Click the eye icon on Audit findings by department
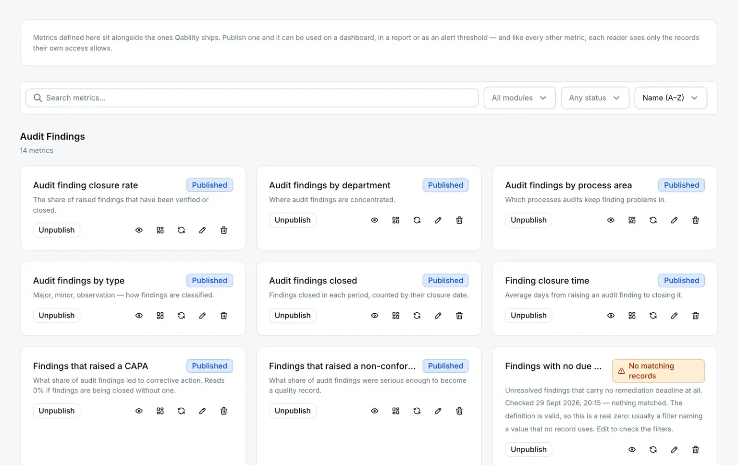This screenshot has height=465, width=738. click(x=375, y=220)
